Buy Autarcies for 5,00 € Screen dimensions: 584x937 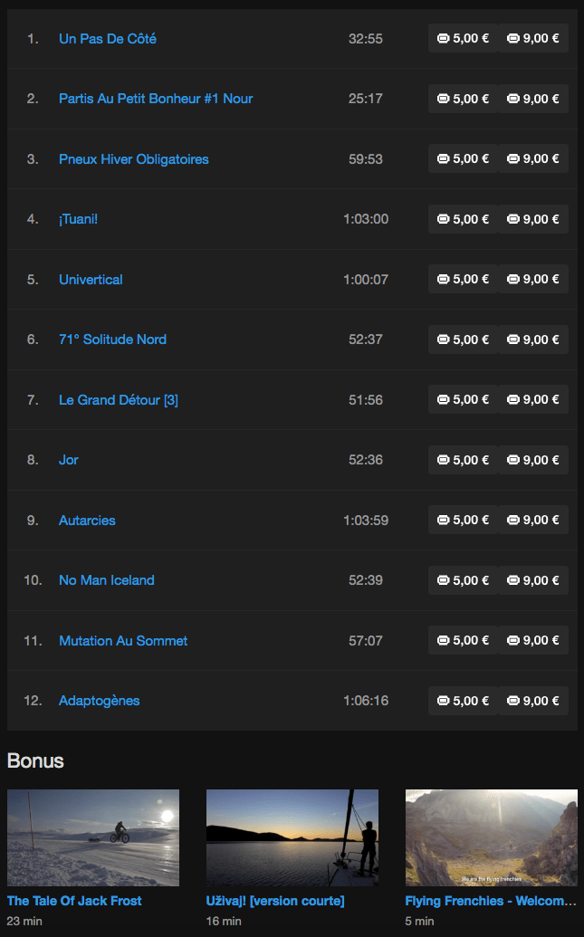[463, 520]
